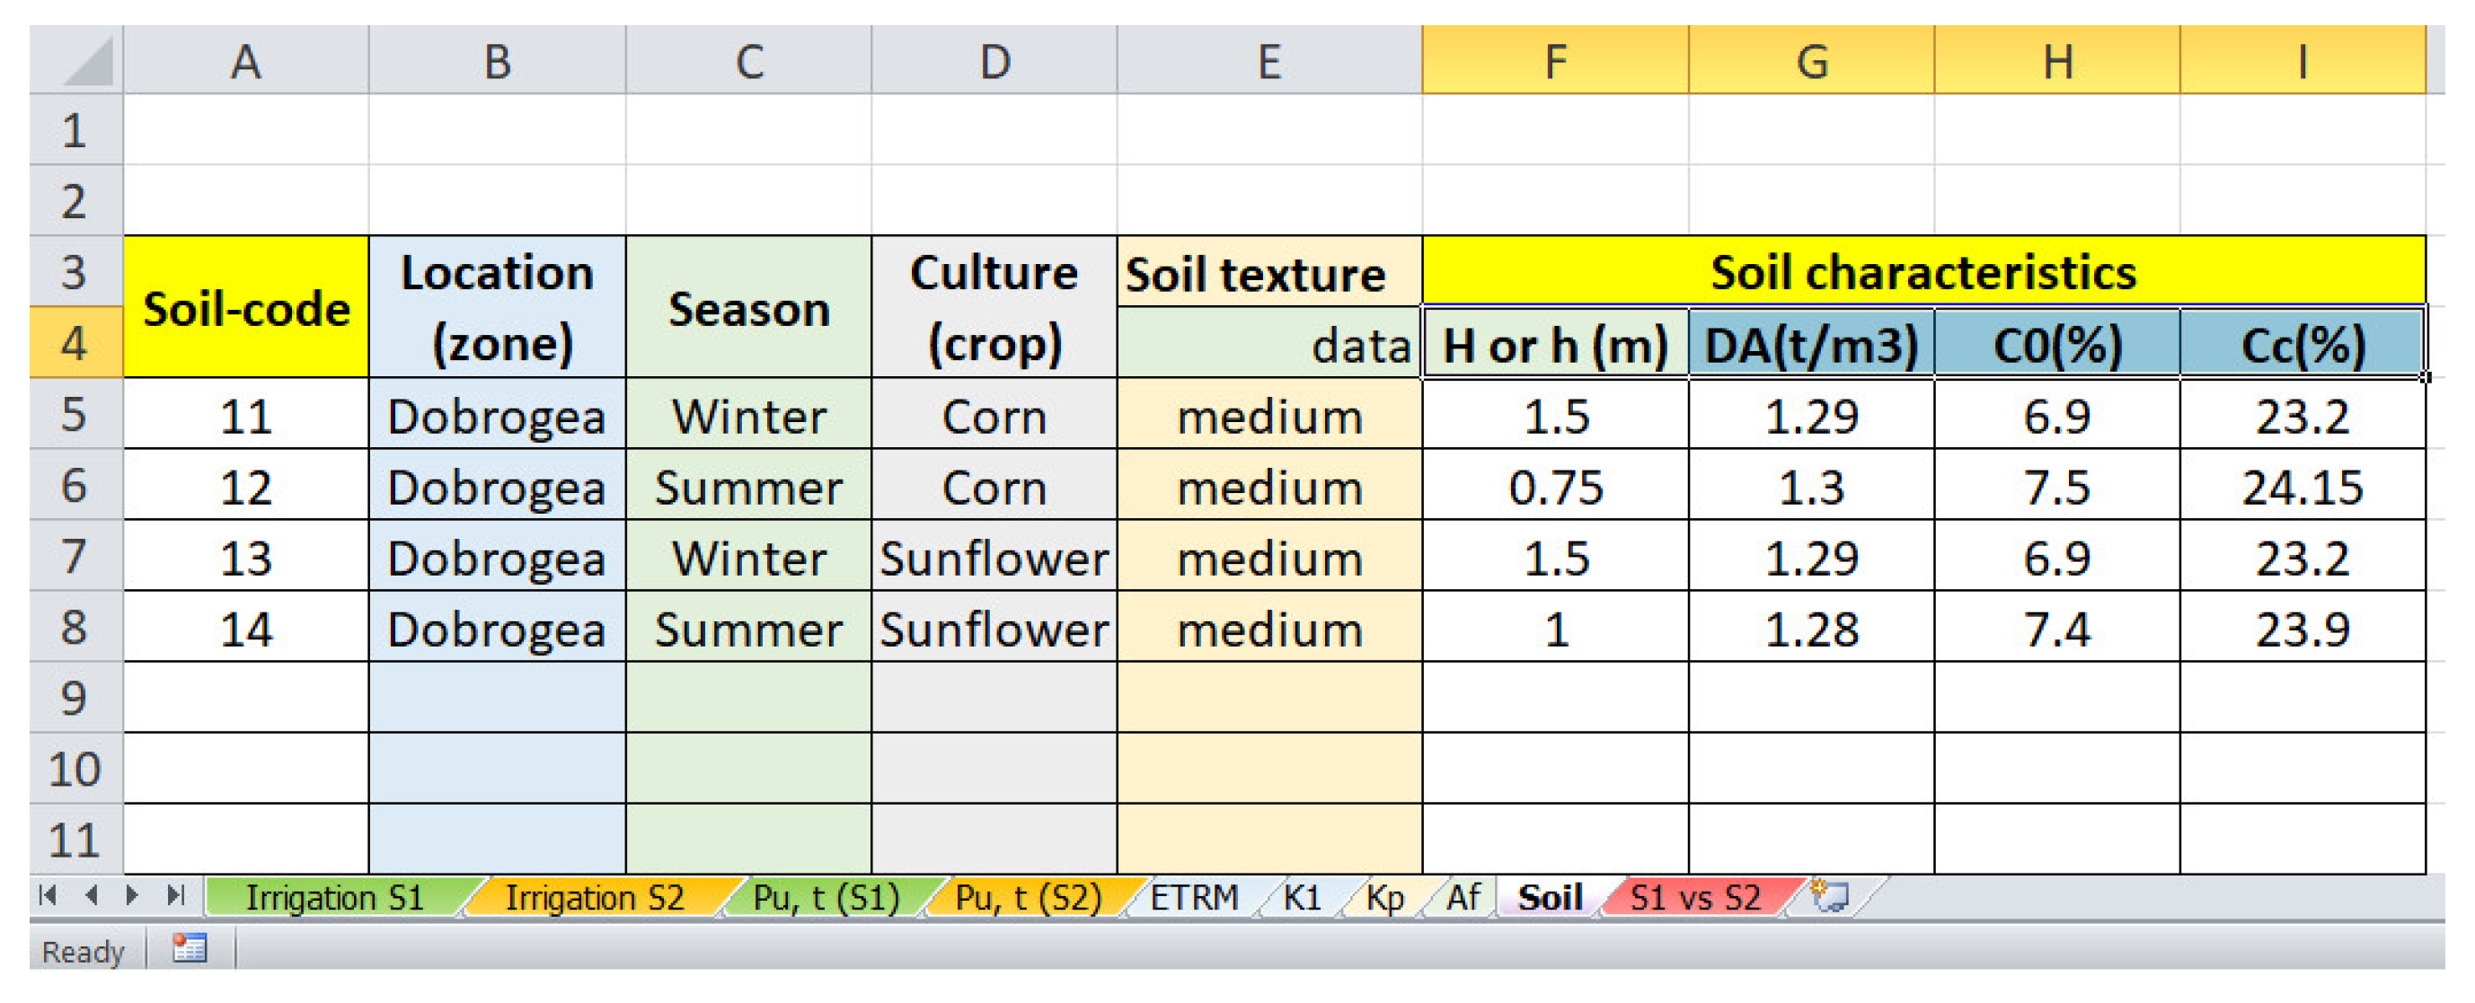Select column F header
Image resolution: width=2475 pixels, height=1003 pixels.
point(1554,61)
